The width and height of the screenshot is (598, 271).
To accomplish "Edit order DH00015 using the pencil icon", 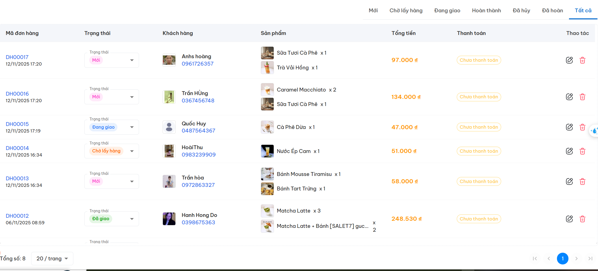I will [x=569, y=127].
